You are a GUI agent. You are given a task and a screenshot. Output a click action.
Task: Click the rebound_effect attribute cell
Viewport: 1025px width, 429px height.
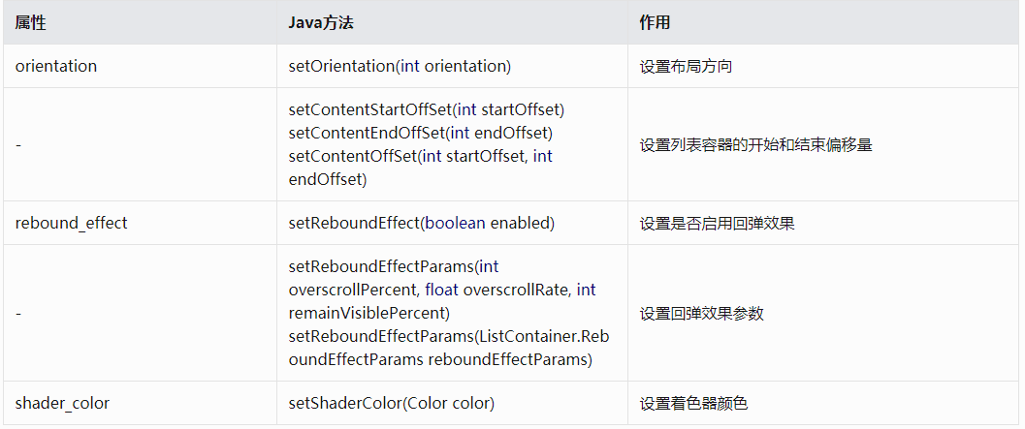[71, 223]
